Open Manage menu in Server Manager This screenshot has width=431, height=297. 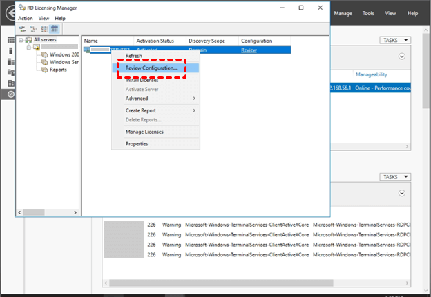point(343,13)
